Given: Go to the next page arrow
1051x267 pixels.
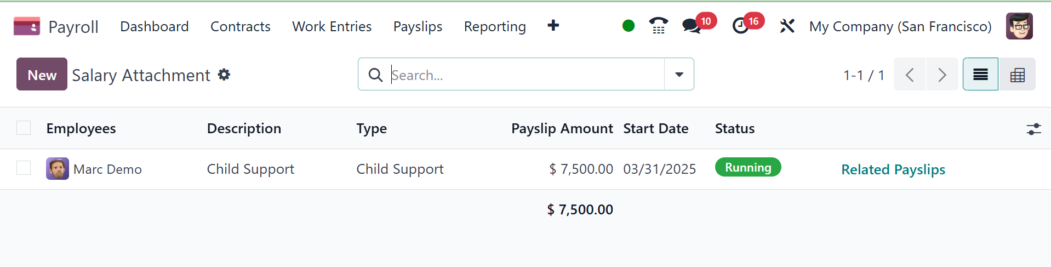Looking at the screenshot, I should 942,75.
